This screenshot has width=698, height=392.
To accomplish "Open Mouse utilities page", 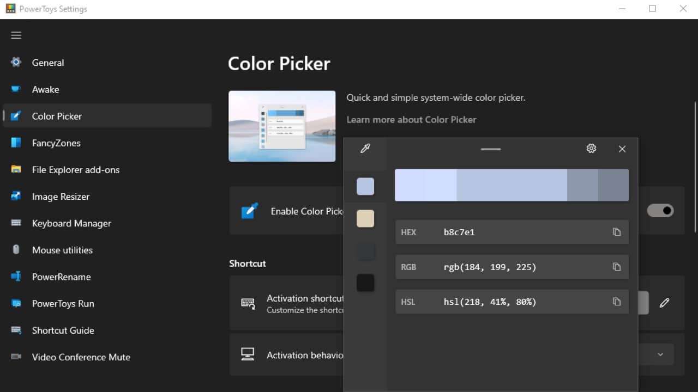I will coord(107,249).
